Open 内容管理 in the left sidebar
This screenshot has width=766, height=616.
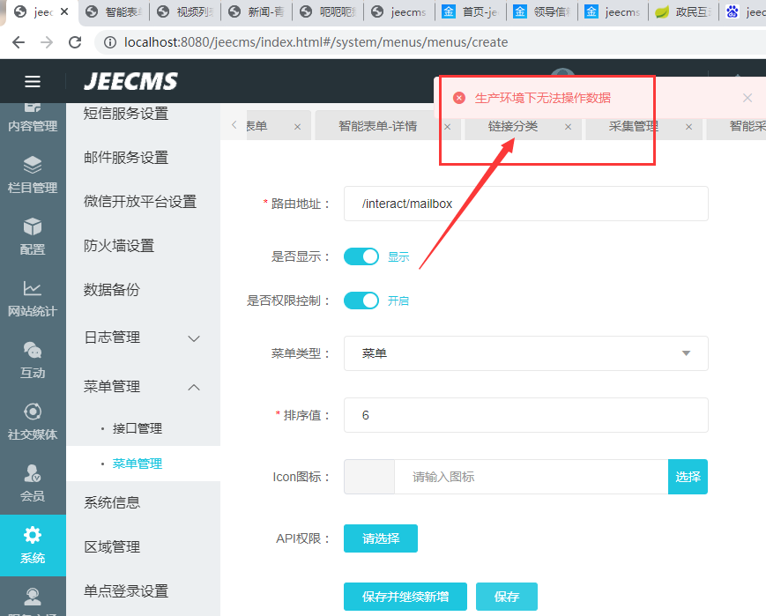(33, 118)
